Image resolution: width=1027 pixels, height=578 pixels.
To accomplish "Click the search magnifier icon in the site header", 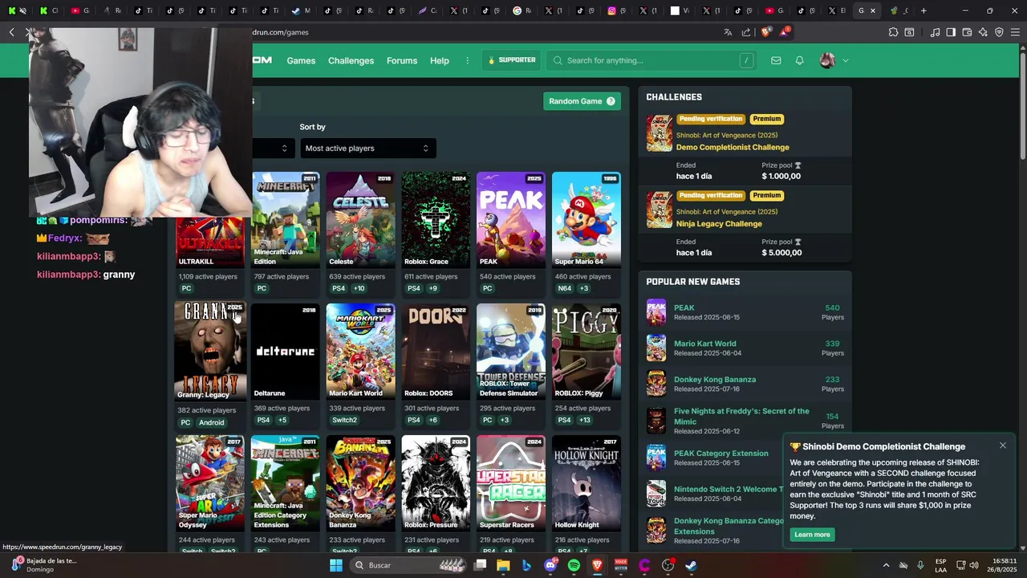I will pyautogui.click(x=558, y=60).
